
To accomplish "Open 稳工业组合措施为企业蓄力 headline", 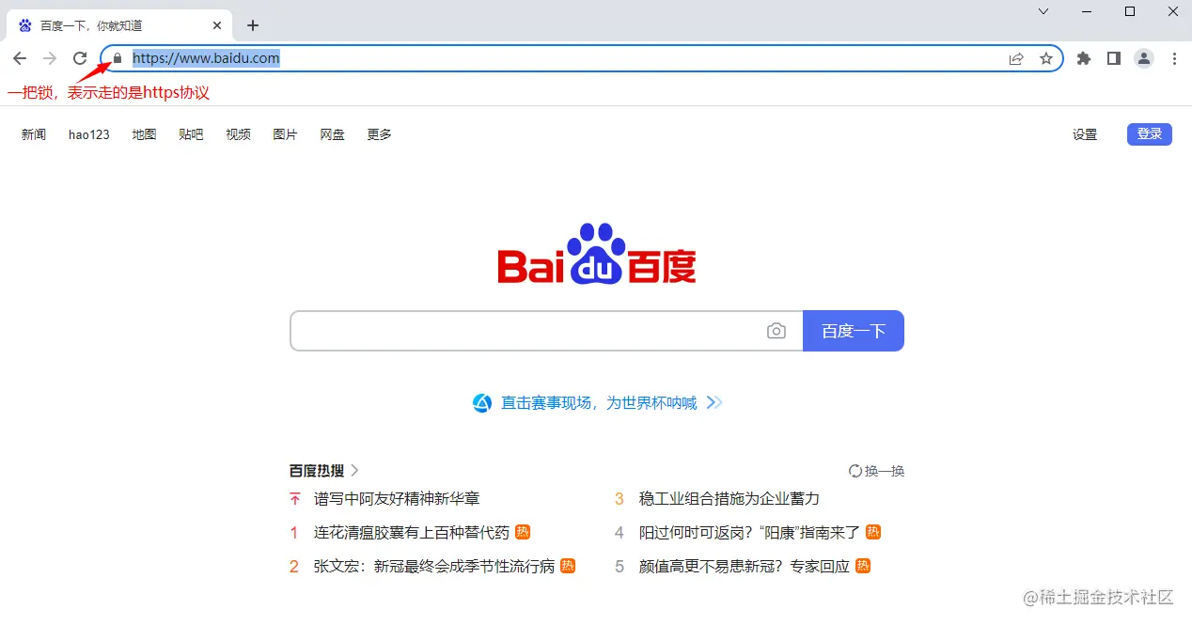I will pos(729,498).
